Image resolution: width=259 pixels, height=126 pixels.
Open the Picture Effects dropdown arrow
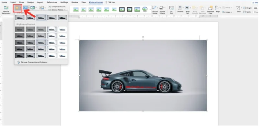point(165,8)
